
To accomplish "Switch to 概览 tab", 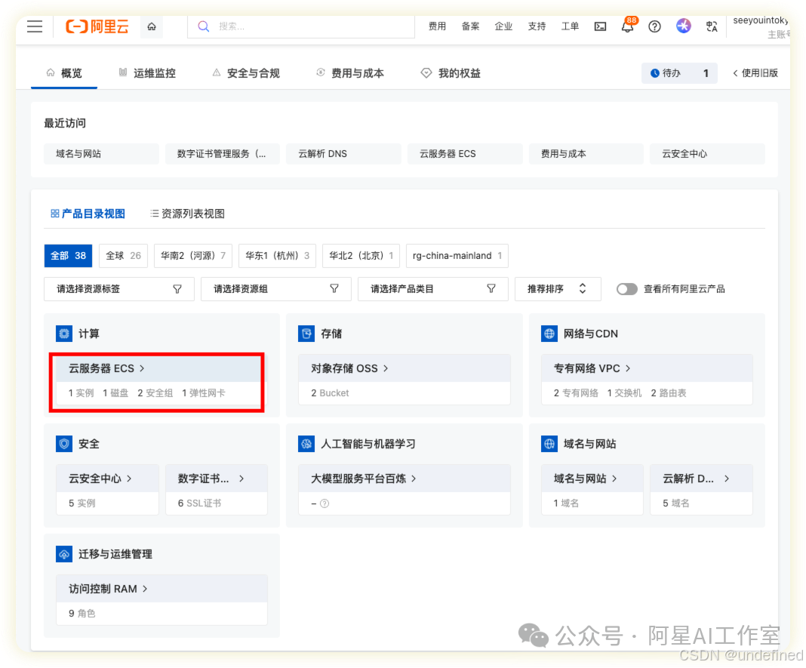I will pyautogui.click(x=64, y=73).
